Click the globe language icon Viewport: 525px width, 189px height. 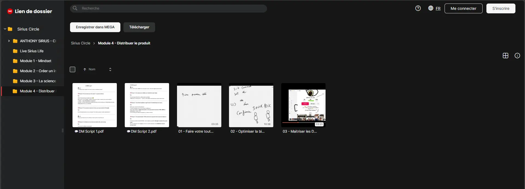coord(431,8)
